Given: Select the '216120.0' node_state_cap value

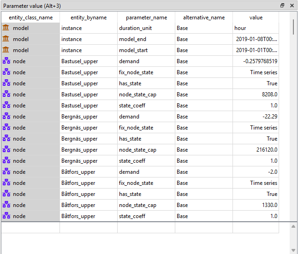Looking at the screenshot, I should [x=256, y=149].
